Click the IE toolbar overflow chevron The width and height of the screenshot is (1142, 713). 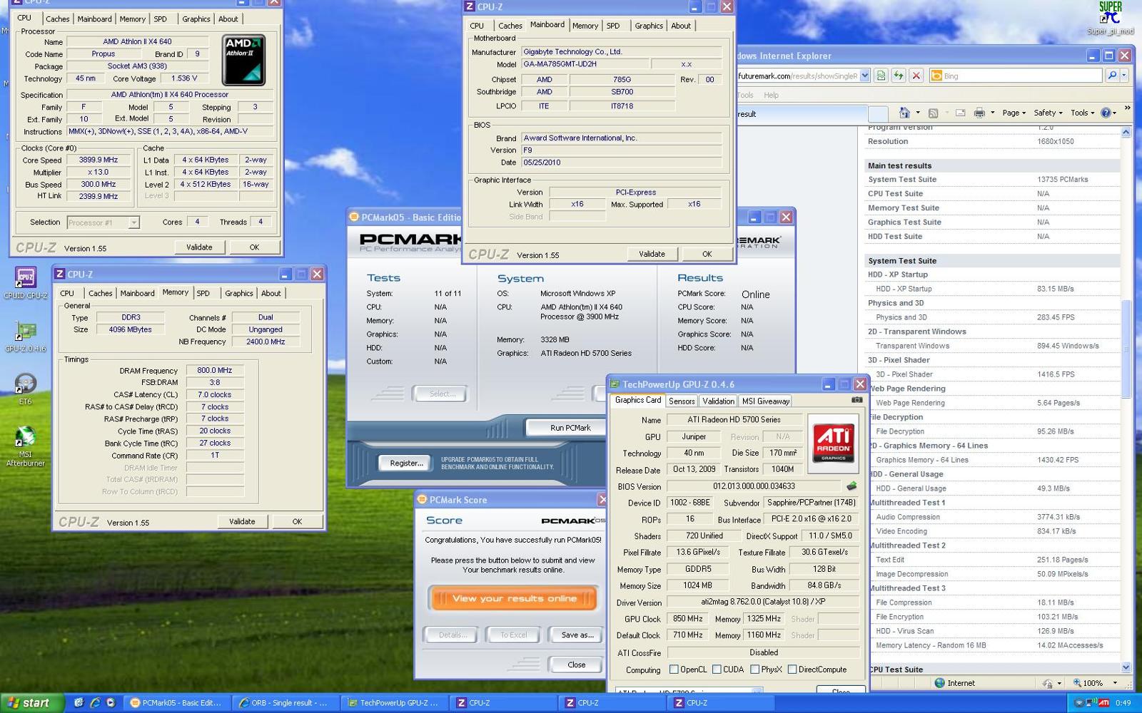[1127, 108]
